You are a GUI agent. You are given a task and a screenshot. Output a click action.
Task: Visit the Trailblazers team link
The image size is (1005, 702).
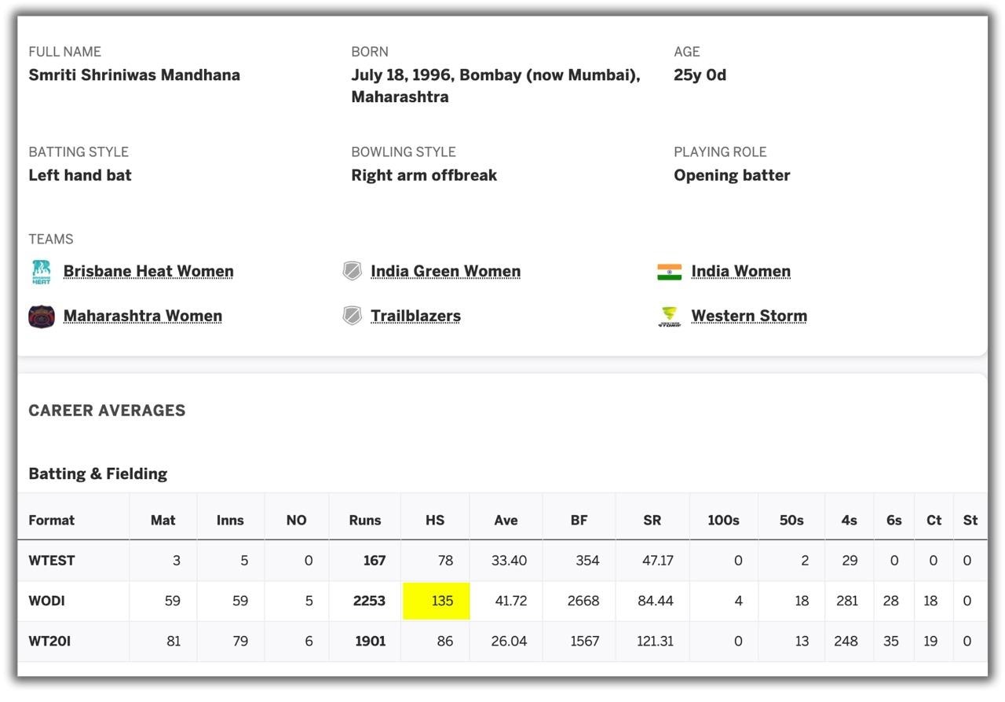pyautogui.click(x=415, y=316)
